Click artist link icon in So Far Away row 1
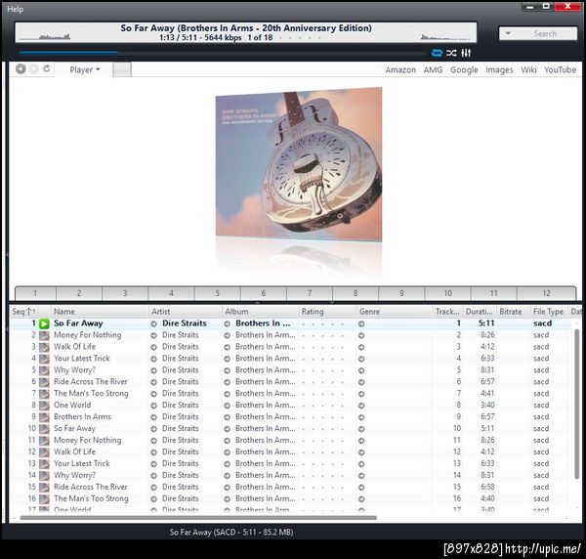Screen dimensions: 586x559 tap(153, 324)
